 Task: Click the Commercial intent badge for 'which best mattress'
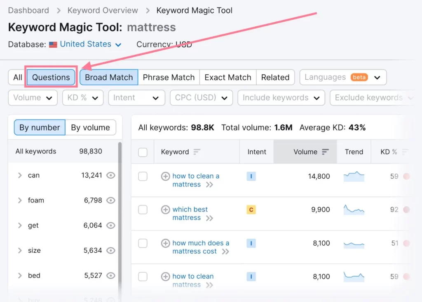tap(251, 210)
